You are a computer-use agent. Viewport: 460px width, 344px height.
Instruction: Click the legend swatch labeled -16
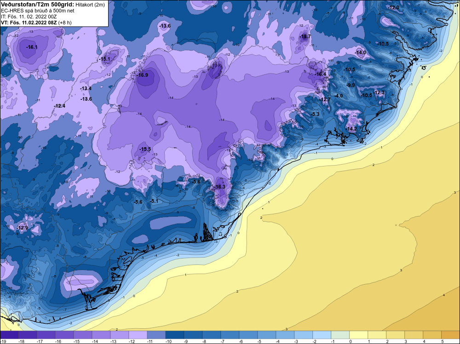(64, 335)
